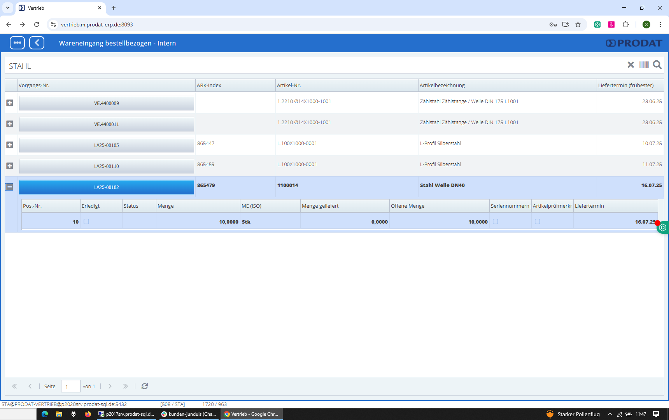The width and height of the screenshot is (669, 420).
Task: Open the three-dots main menu button
Action: pyautogui.click(x=17, y=43)
